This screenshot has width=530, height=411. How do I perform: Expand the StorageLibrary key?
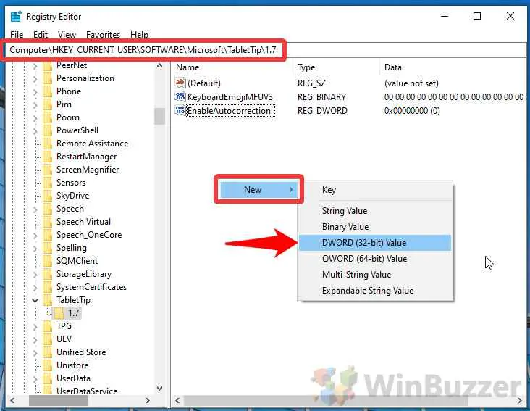point(35,275)
